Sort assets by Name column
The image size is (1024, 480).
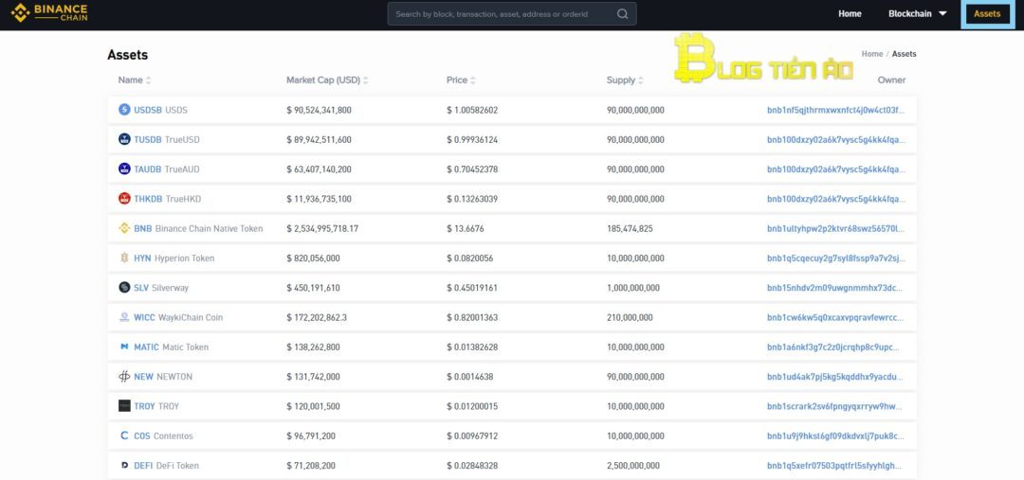(x=135, y=80)
